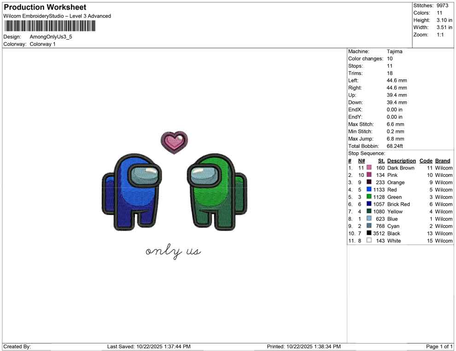456x351 pixels.
Task: Click the Brand column header
Action: coord(443,161)
